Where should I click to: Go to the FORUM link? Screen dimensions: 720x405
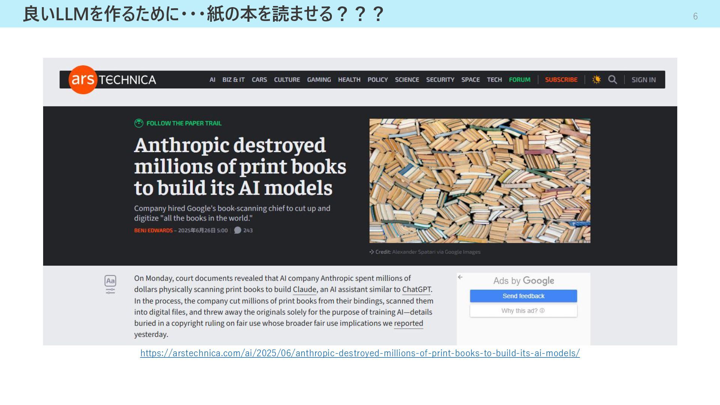[x=520, y=79]
